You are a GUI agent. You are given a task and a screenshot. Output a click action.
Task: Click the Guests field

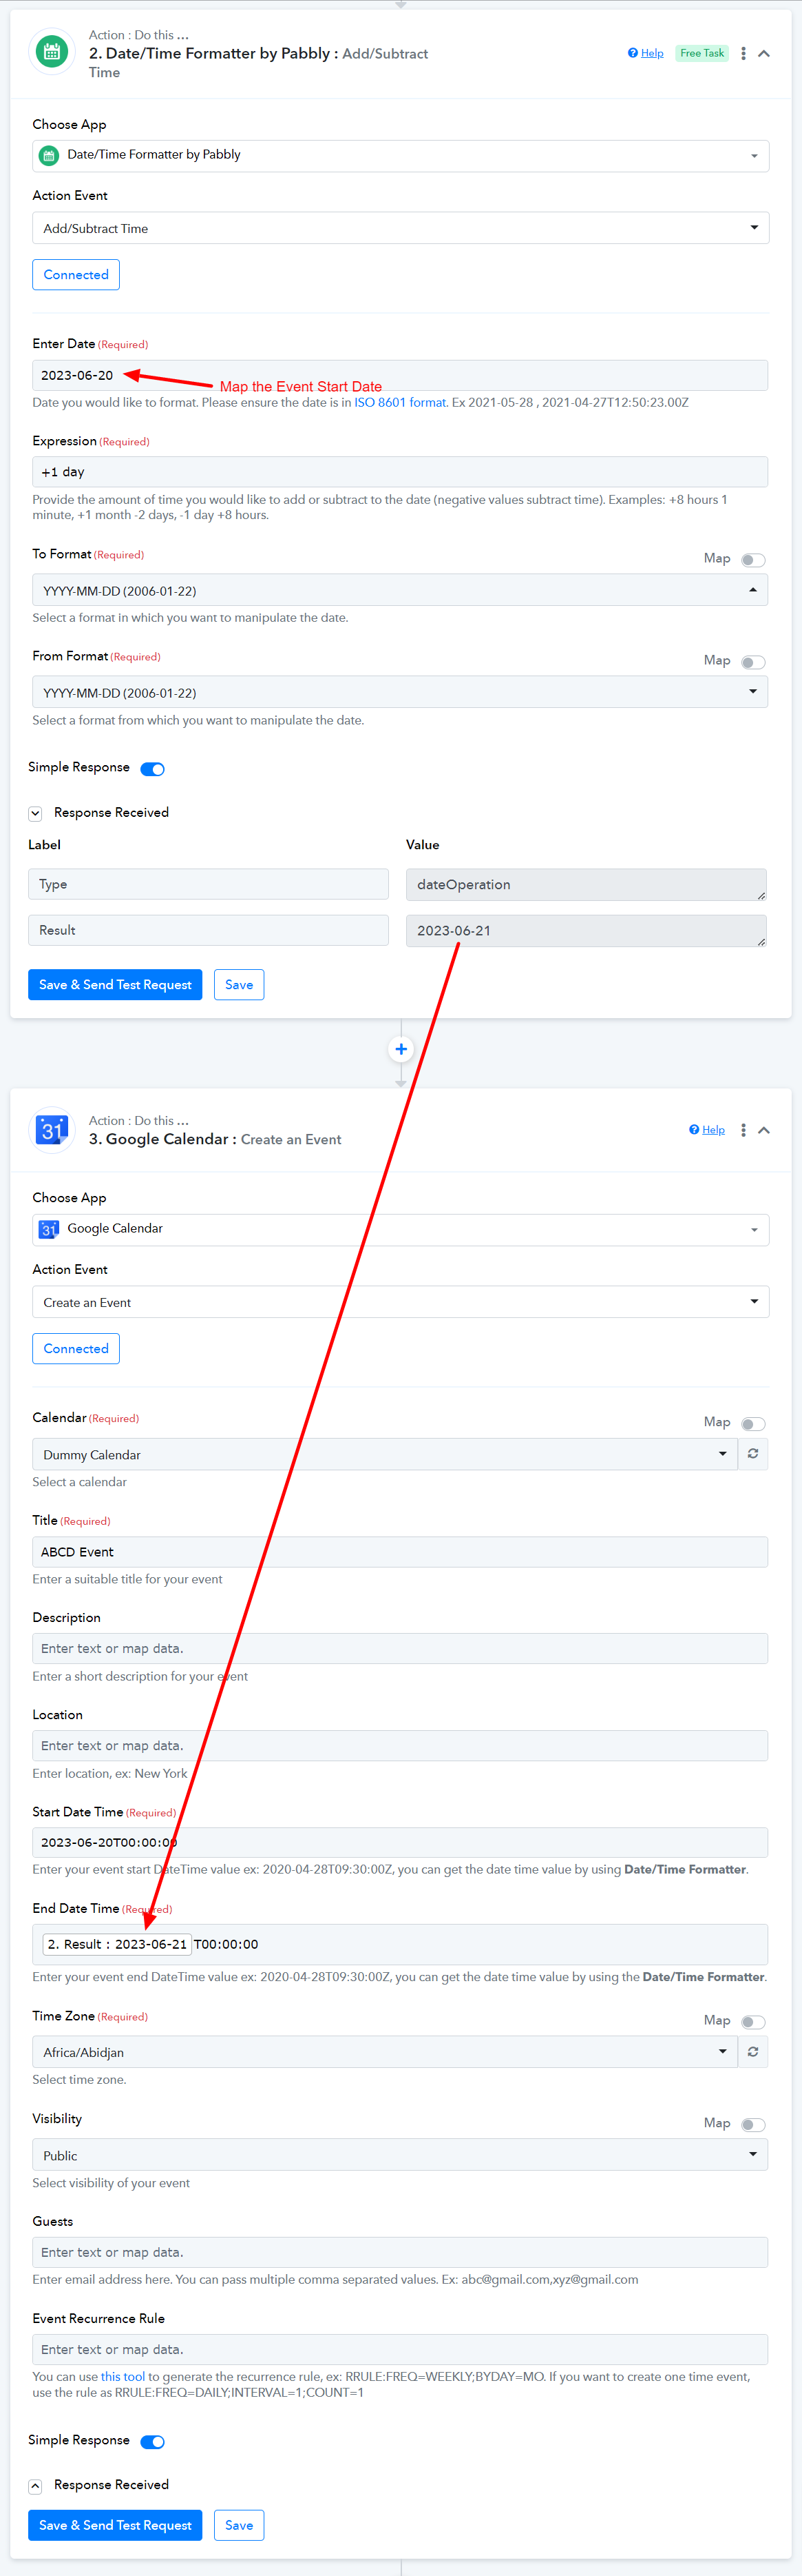pos(401,2252)
